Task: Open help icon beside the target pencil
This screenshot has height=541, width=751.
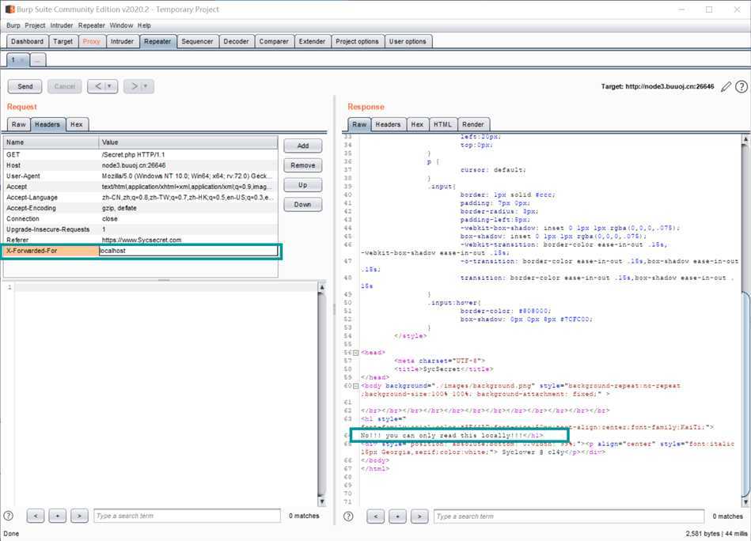Action: pyautogui.click(x=741, y=87)
